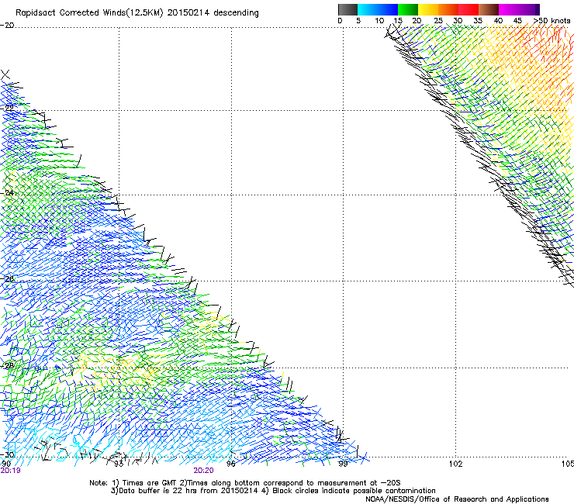Click the yellow 20-25 knots legend swatch
574x504 pixels.
coord(428,9)
